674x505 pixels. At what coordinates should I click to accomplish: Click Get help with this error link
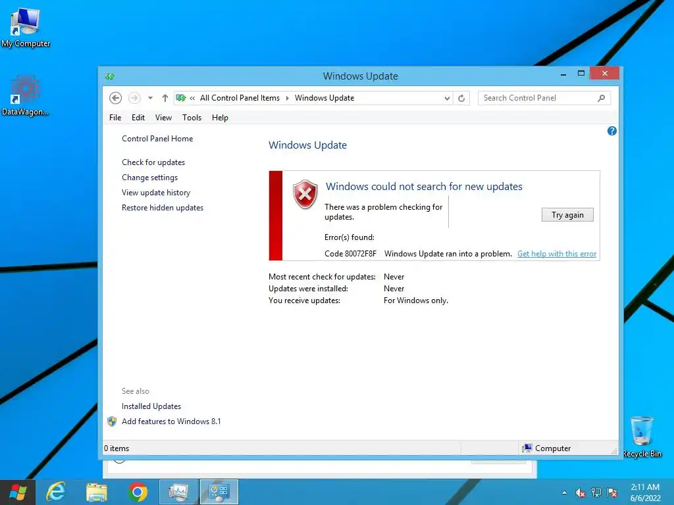tap(557, 254)
